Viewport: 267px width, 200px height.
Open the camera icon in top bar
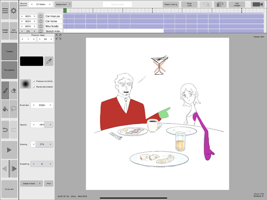click(257, 5)
